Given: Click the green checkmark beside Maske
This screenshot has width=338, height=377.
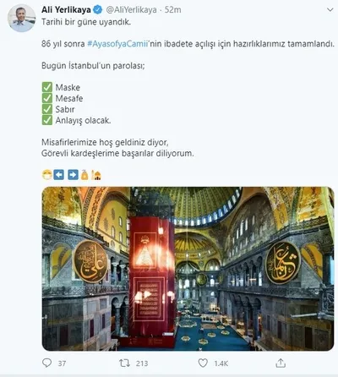Looking at the screenshot, I should (47, 87).
